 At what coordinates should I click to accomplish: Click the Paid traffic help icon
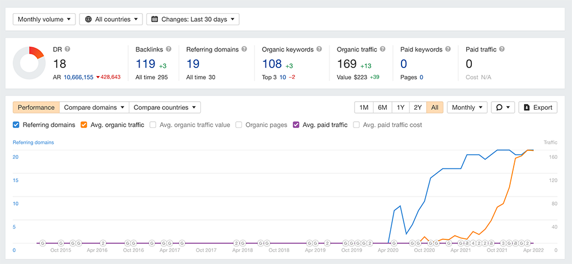501,50
